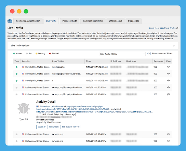Click the Wordfence logo icon
The width and height of the screenshot is (186, 151).
(x=10, y=21)
